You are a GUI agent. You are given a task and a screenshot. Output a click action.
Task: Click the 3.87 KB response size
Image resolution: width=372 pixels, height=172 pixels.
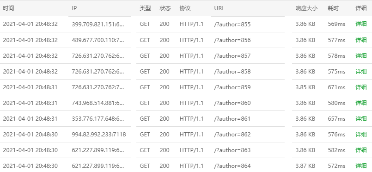(x=305, y=166)
